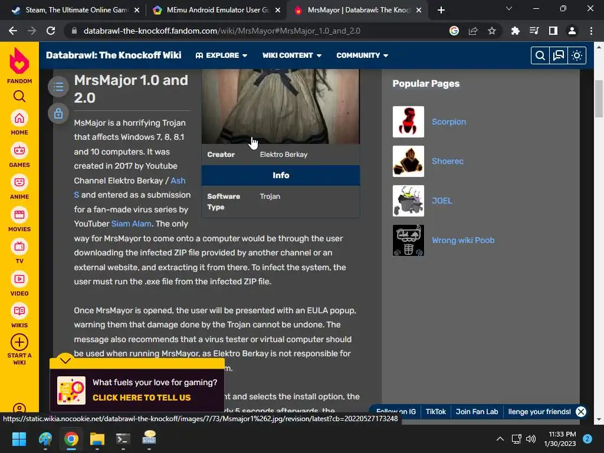The width and height of the screenshot is (604, 453).
Task: Open Chrome extensions puzzle icon
Action: pyautogui.click(x=515, y=31)
